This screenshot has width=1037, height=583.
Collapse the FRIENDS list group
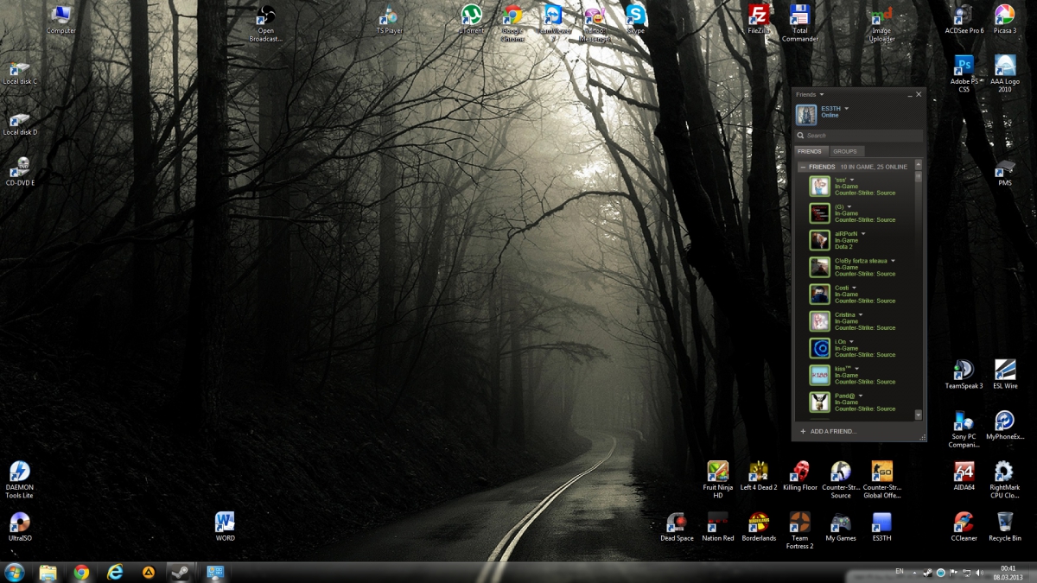803,167
